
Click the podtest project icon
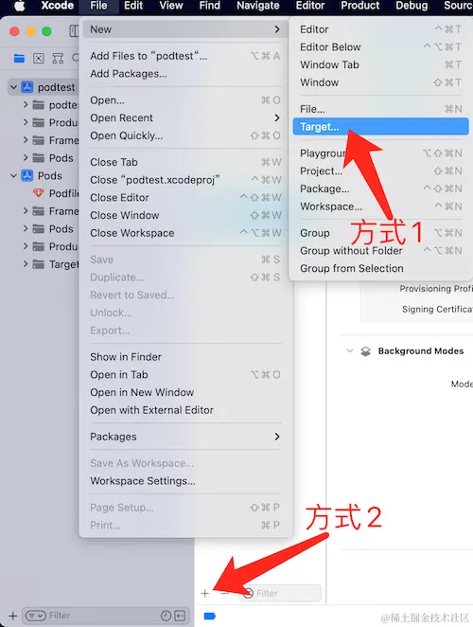(27, 87)
